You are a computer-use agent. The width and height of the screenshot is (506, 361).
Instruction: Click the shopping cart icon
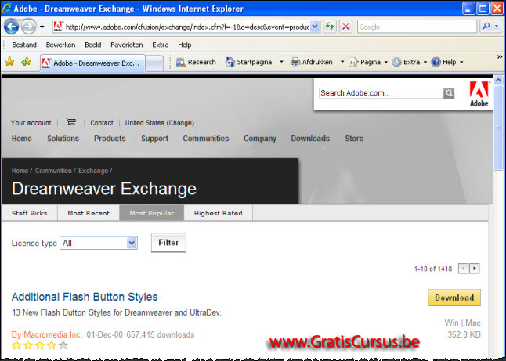[71, 121]
